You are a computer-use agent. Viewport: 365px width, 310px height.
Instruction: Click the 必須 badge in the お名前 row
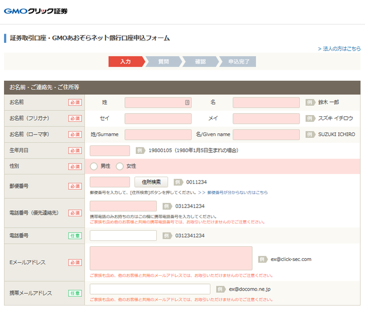tap(75, 103)
